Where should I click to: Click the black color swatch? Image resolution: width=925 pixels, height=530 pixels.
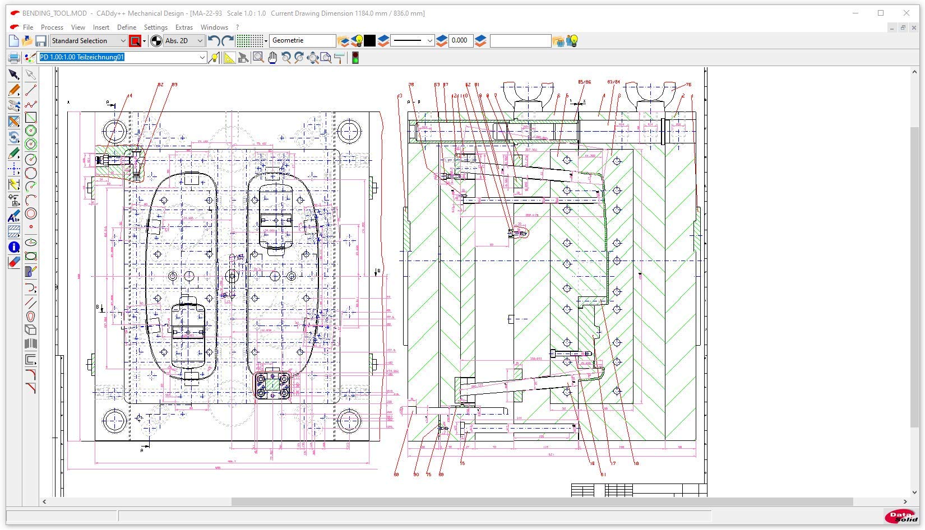pyautogui.click(x=370, y=41)
